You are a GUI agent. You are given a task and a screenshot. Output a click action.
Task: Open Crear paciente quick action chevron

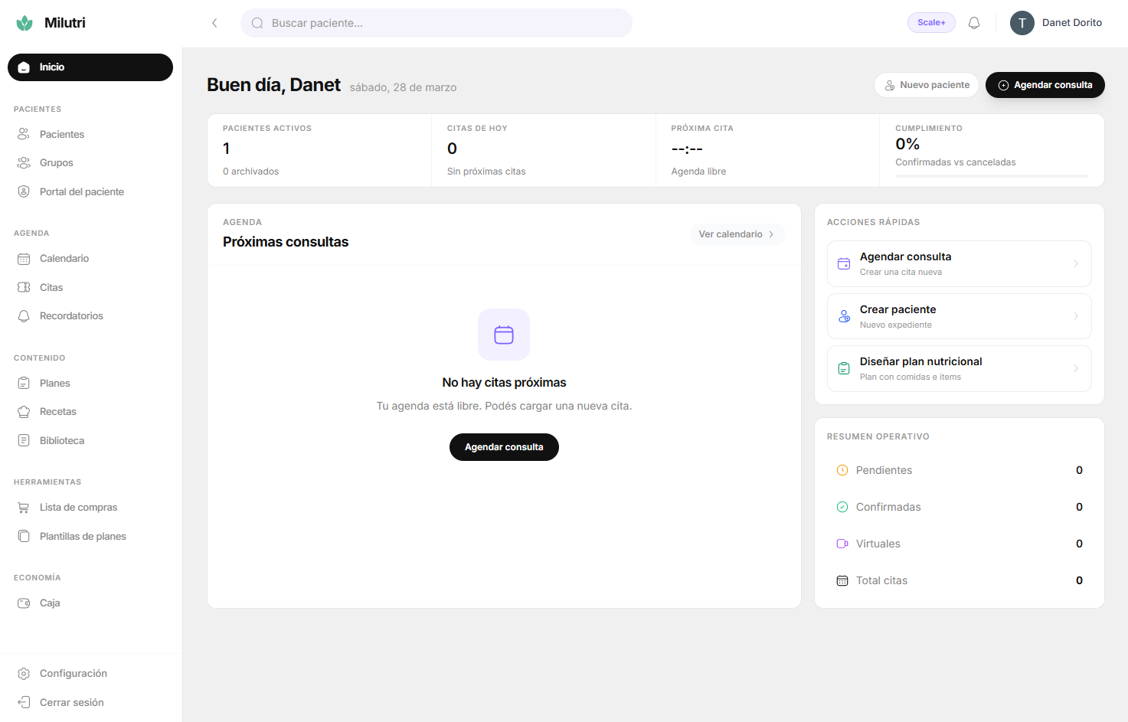click(x=1075, y=316)
